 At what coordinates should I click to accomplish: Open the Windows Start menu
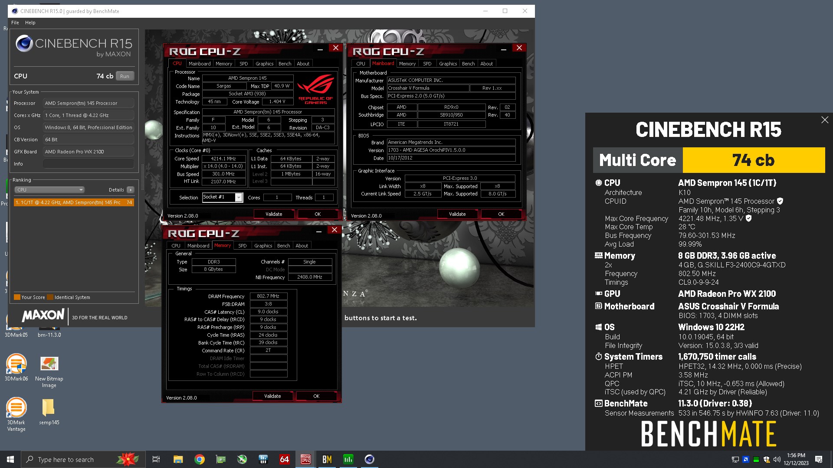(10, 459)
